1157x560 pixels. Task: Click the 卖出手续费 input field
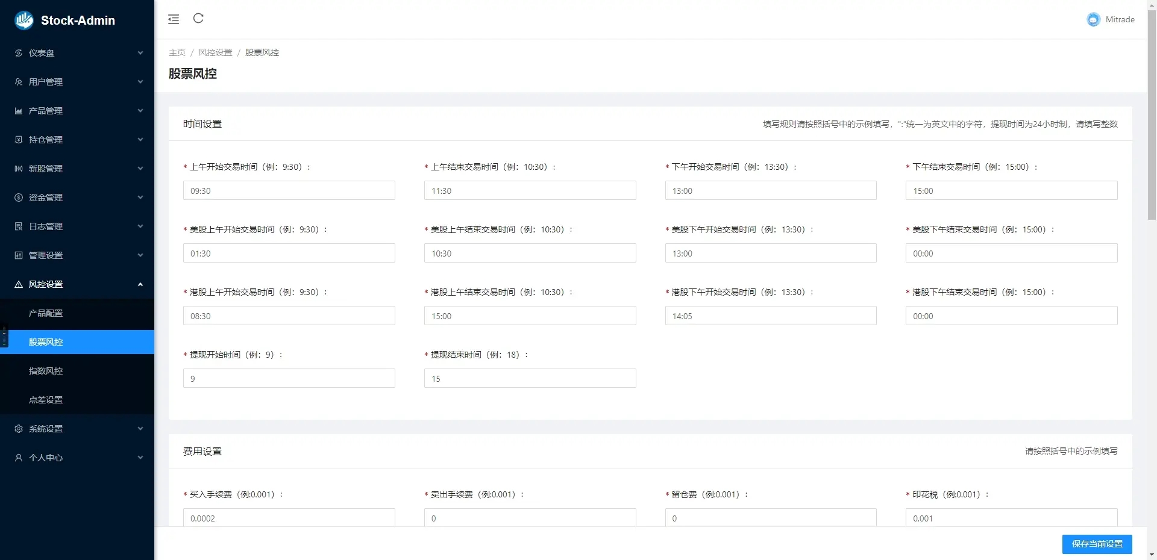530,517
